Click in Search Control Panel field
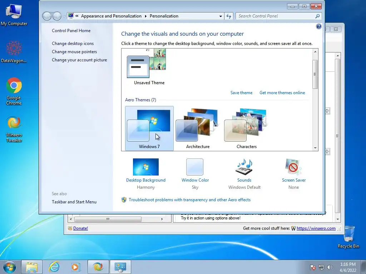The height and width of the screenshot is (274, 366). point(276,16)
